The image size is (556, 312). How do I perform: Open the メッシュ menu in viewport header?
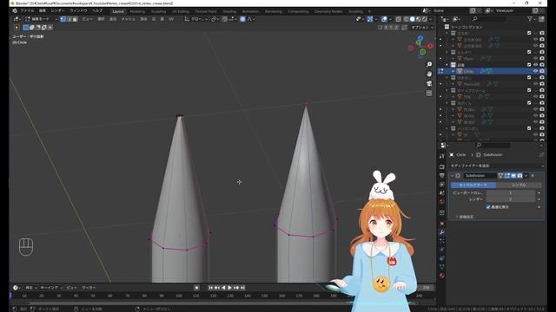click(x=128, y=19)
